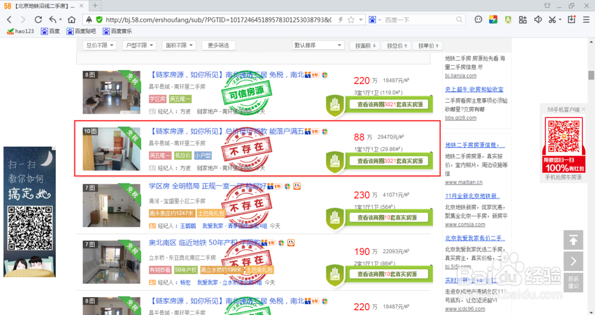The image size is (595, 315).
Task: Click the 低总价 tag in the 88万 listing
Action: tap(183, 155)
